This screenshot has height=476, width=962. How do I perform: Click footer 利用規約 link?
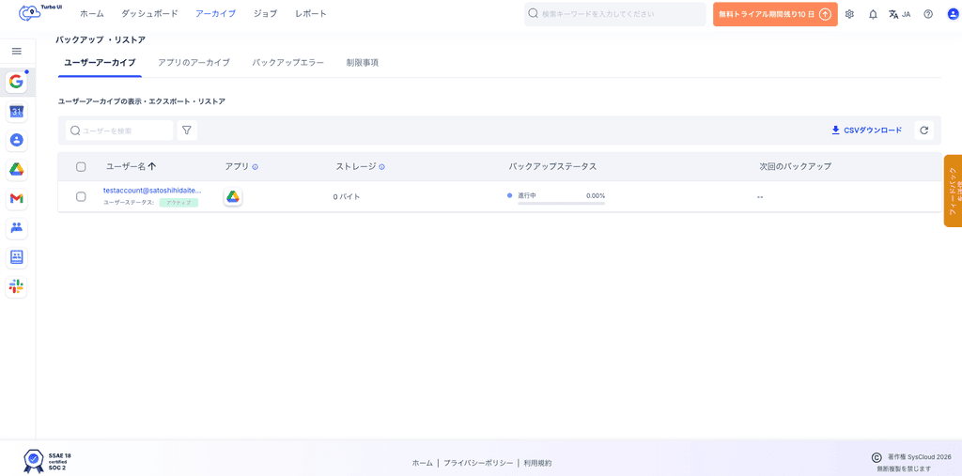click(537, 463)
